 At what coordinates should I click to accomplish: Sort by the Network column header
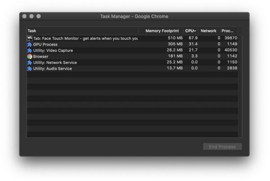click(208, 31)
